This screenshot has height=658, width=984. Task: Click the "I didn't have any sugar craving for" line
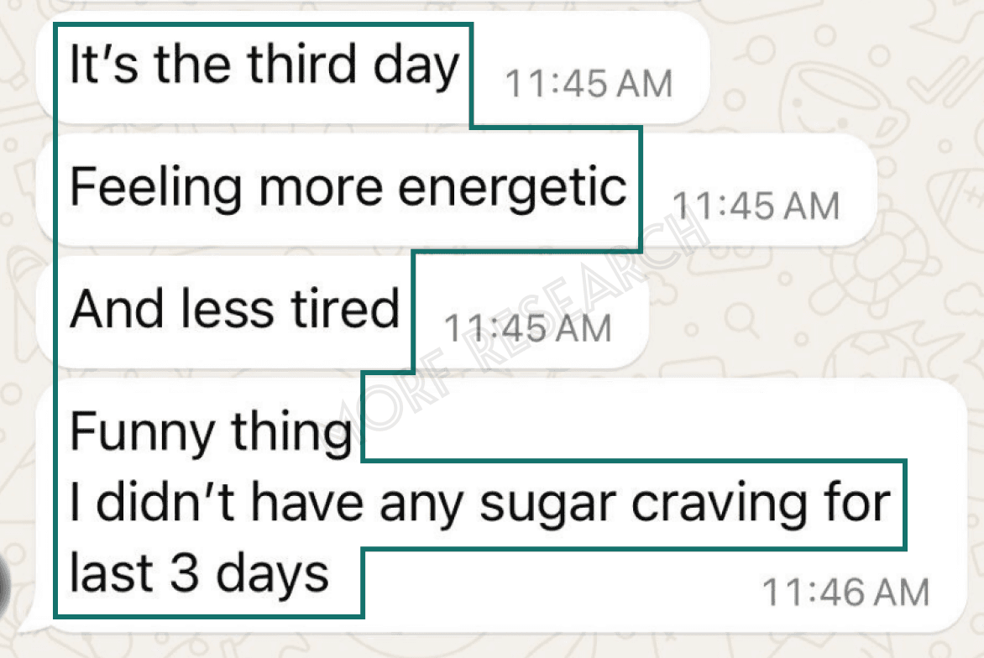coord(480,503)
